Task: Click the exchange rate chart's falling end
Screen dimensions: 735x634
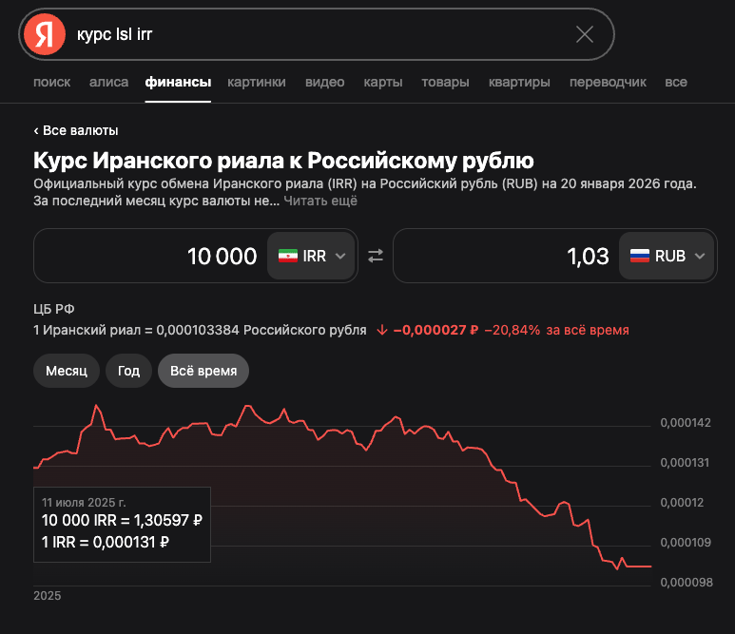Action: [x=637, y=566]
